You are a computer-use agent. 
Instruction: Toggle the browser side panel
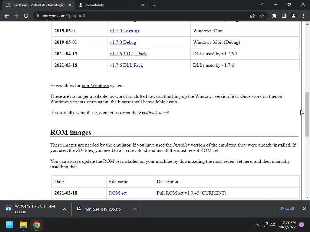284,16
